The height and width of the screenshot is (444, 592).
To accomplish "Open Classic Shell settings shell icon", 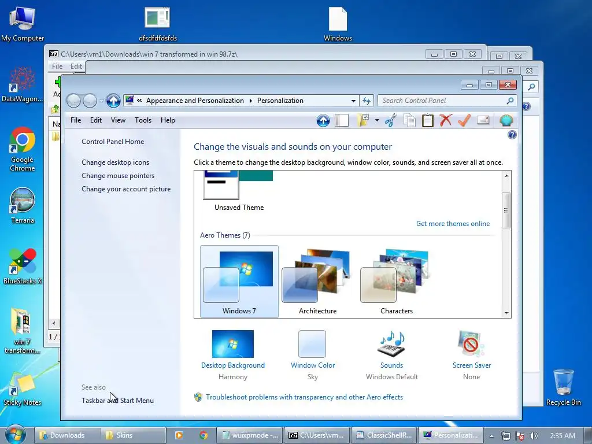I will [x=506, y=120].
